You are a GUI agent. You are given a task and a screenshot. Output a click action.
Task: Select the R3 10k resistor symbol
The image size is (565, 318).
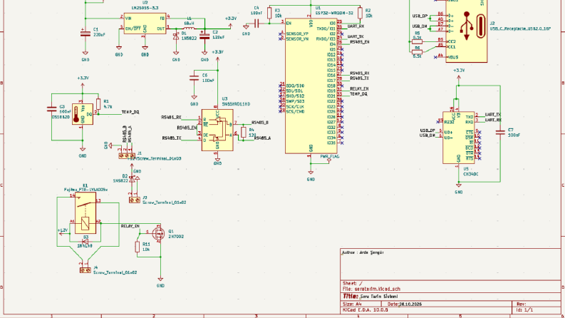click(269, 14)
